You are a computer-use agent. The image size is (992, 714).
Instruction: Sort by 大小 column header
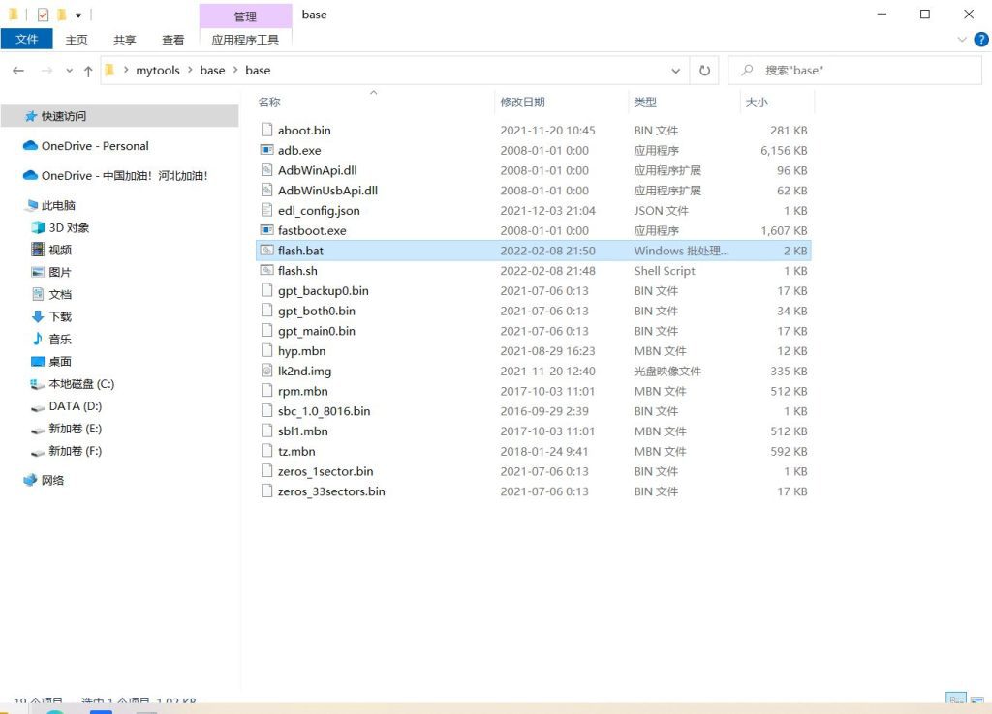pos(757,102)
